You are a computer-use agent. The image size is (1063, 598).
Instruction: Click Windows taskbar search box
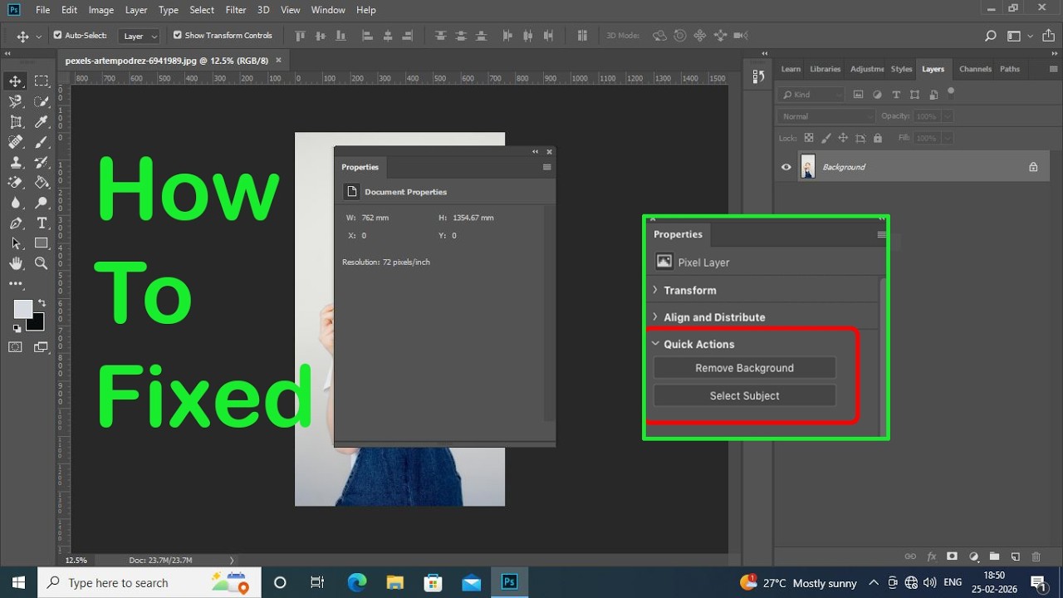click(149, 583)
